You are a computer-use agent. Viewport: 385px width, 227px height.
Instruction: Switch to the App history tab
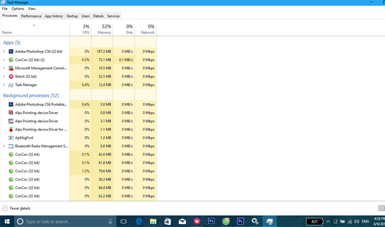pos(54,16)
